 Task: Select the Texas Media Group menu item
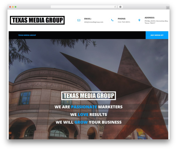pos(27,35)
